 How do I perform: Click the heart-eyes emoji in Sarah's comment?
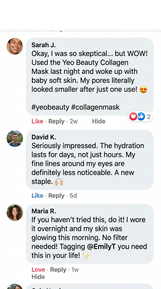(x=144, y=89)
